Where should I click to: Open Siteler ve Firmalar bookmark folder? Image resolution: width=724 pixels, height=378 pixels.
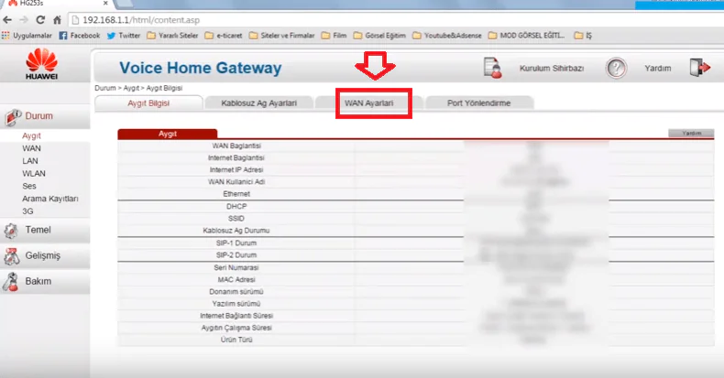tap(281, 36)
